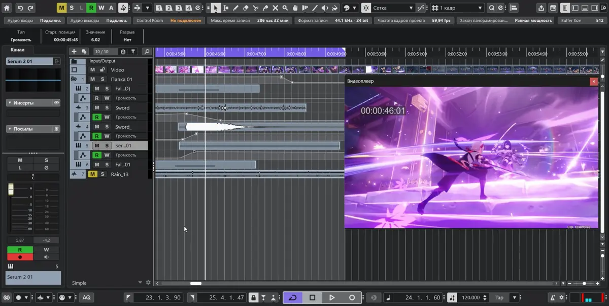609x306 pixels.
Task: Solo the Sword track
Action: [x=107, y=108]
